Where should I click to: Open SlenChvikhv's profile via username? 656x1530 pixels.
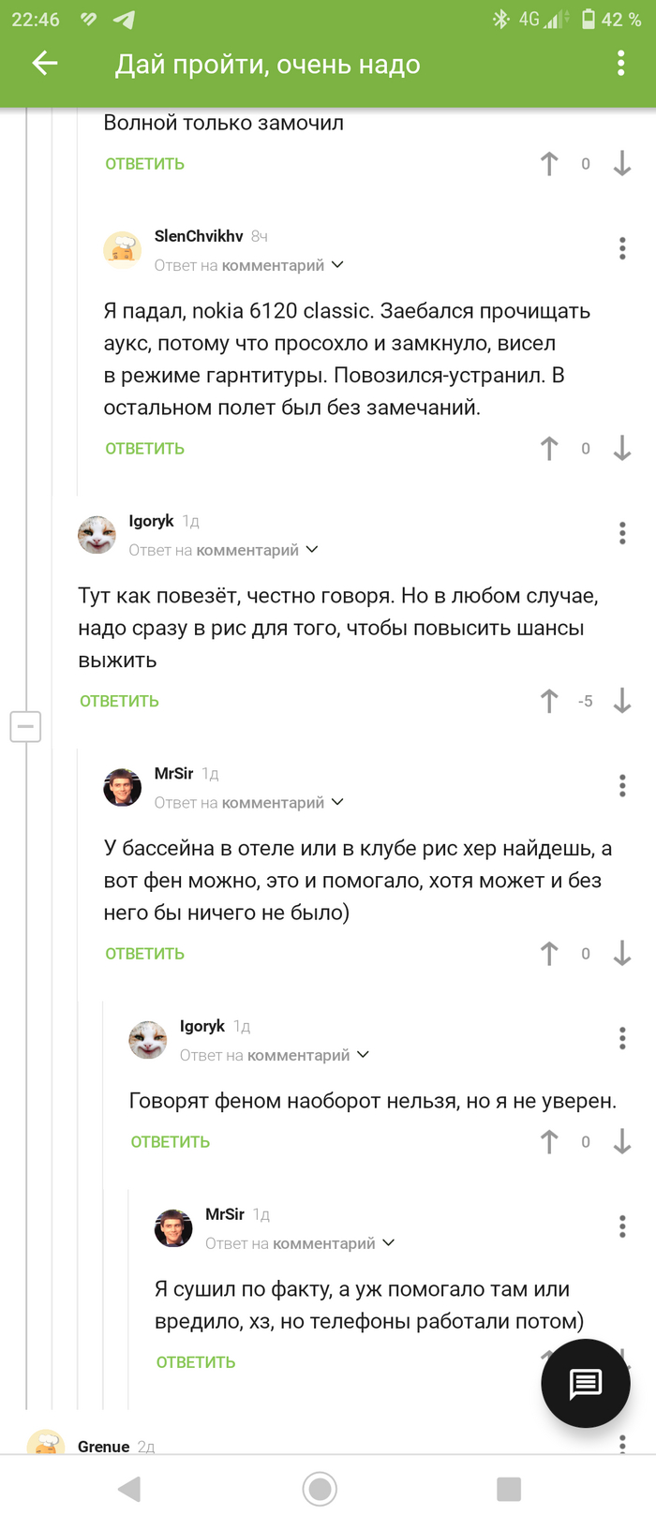199,236
